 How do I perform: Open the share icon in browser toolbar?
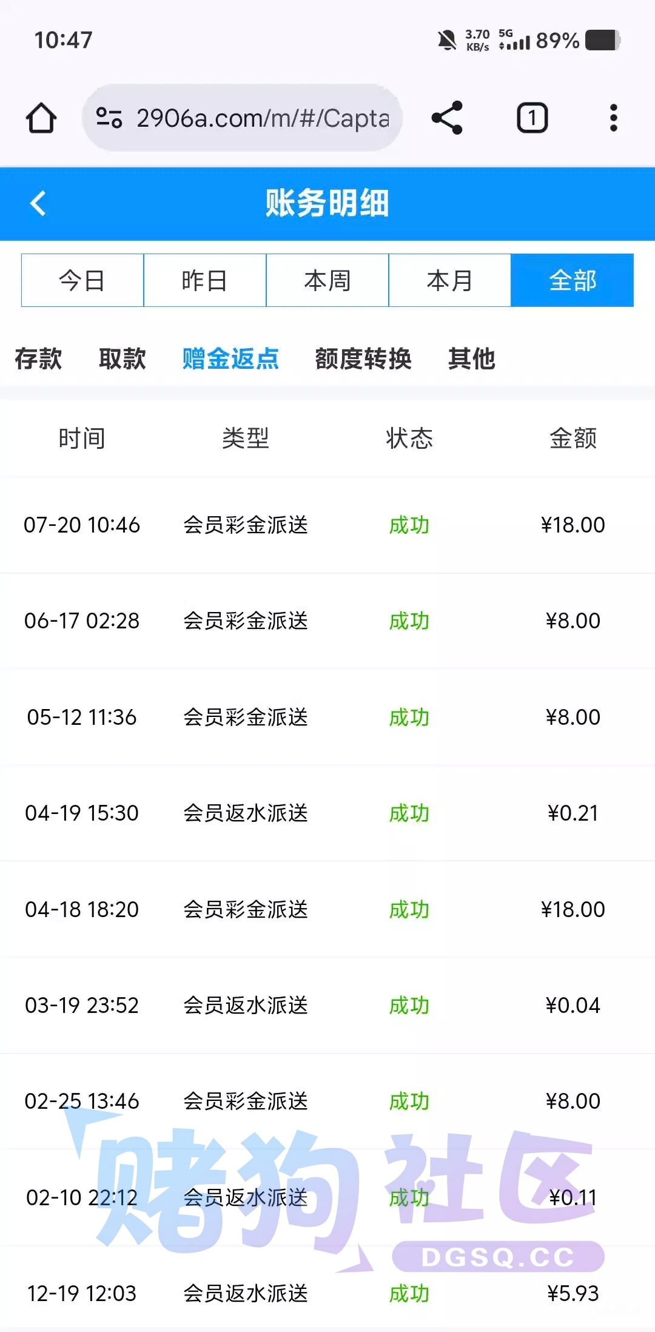(447, 118)
